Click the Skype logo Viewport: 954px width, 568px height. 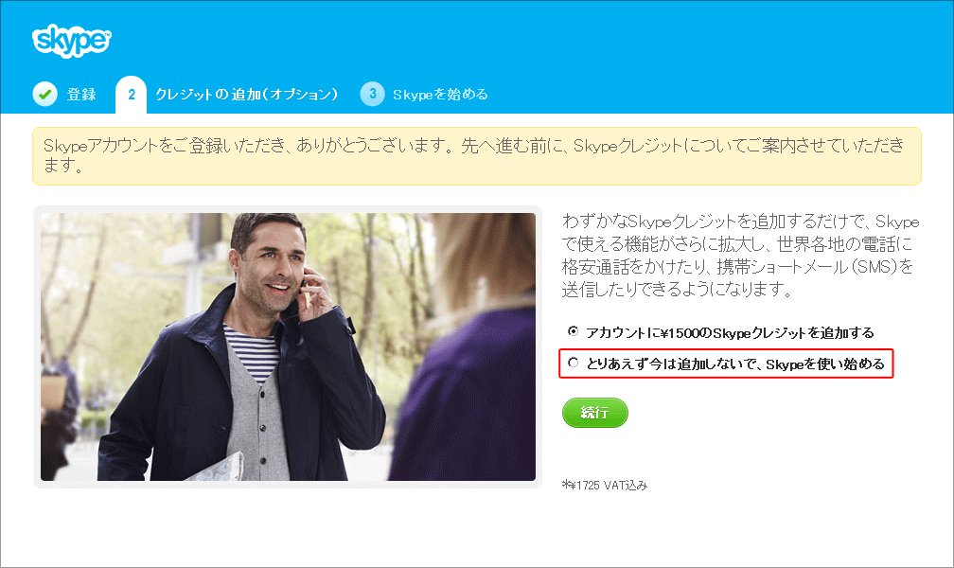pos(72,41)
